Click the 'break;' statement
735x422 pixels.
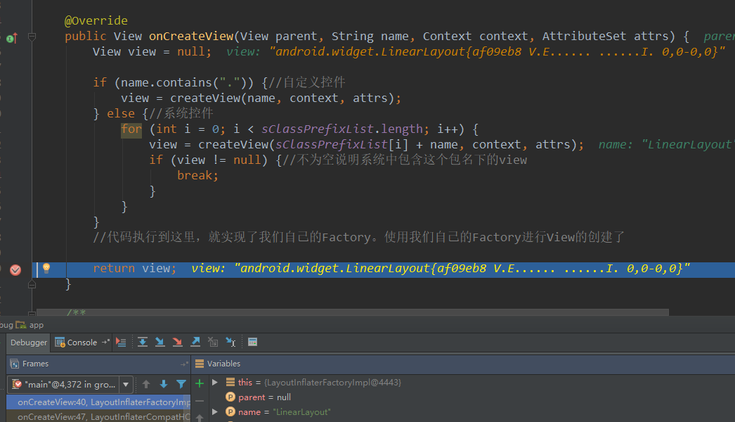pos(198,176)
